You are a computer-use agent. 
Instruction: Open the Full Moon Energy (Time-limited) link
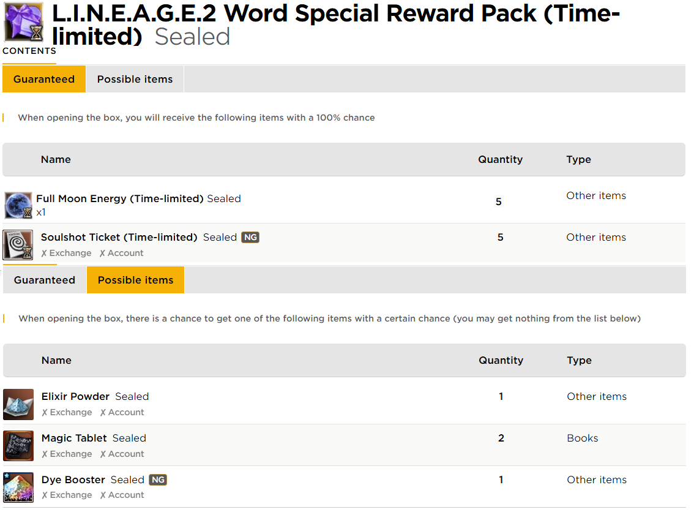(120, 199)
